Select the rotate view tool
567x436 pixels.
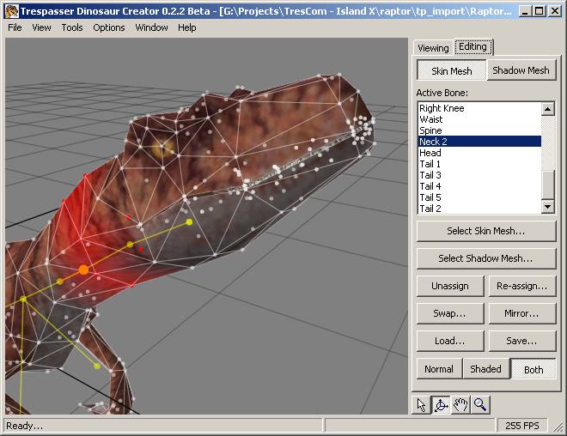click(x=441, y=404)
